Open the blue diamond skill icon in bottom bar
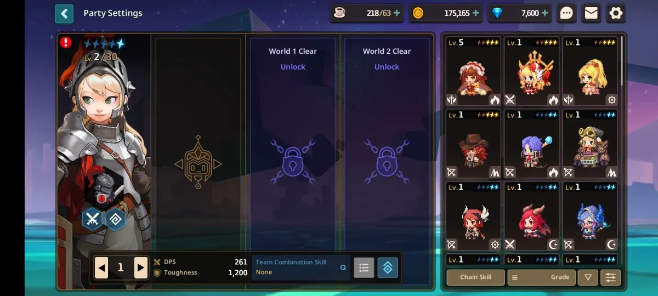Viewport: 658px width, 296px height. [x=388, y=267]
